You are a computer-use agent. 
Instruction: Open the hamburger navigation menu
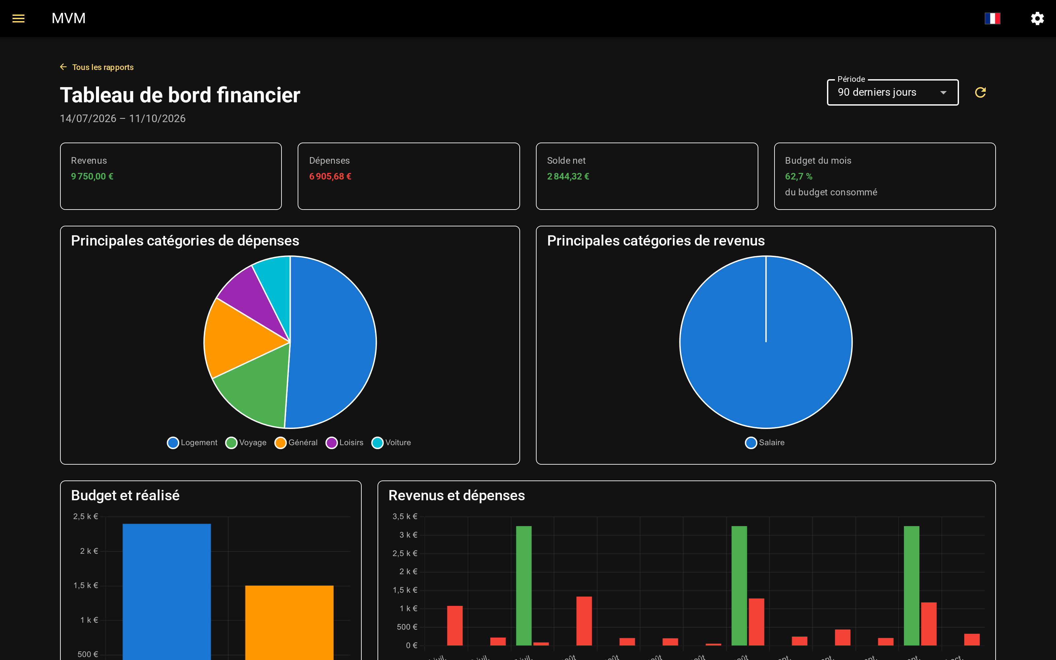18,18
